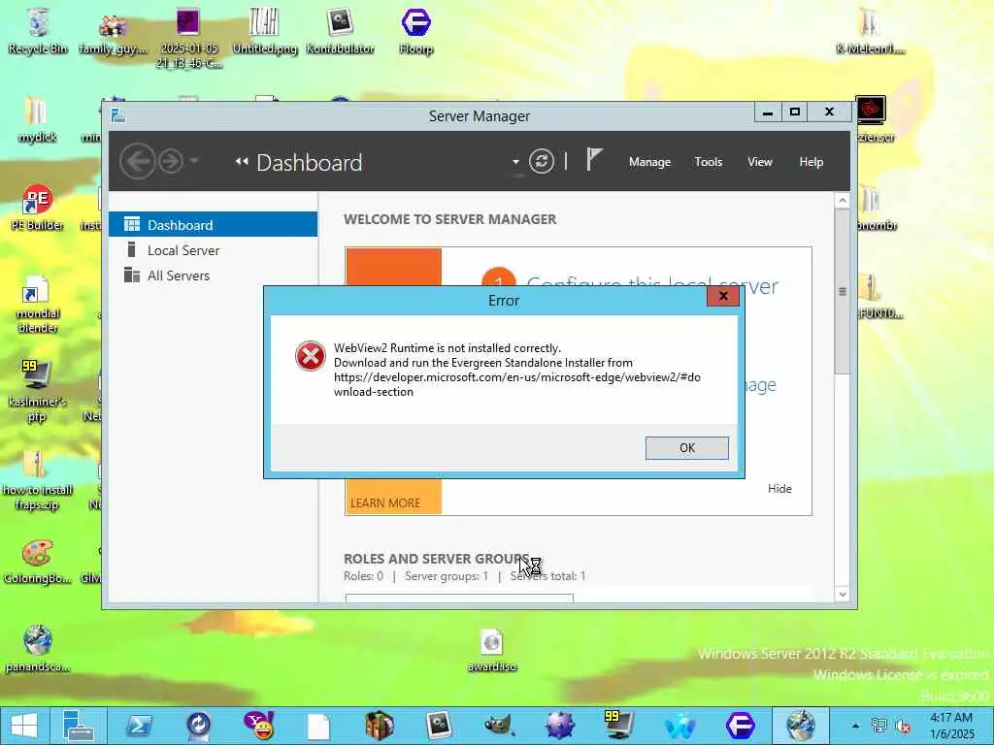Select the Untitled.png desktop file
This screenshot has height=745, width=994.
pos(264,32)
